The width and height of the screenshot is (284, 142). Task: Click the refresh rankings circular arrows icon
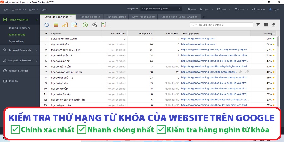coord(47,25)
